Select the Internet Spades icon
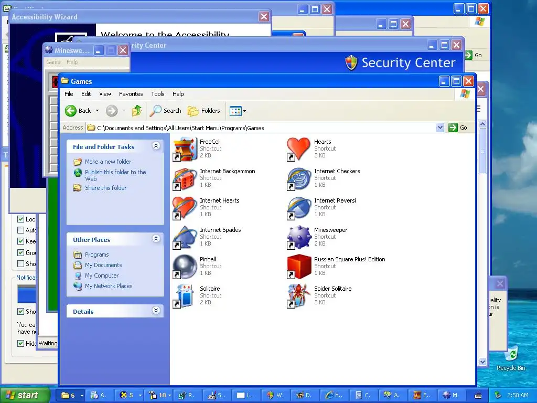Viewport: 537px width, 403px height. pyautogui.click(x=185, y=238)
